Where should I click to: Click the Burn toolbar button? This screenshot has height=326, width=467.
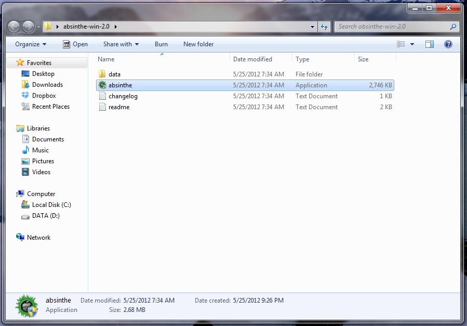(x=161, y=44)
